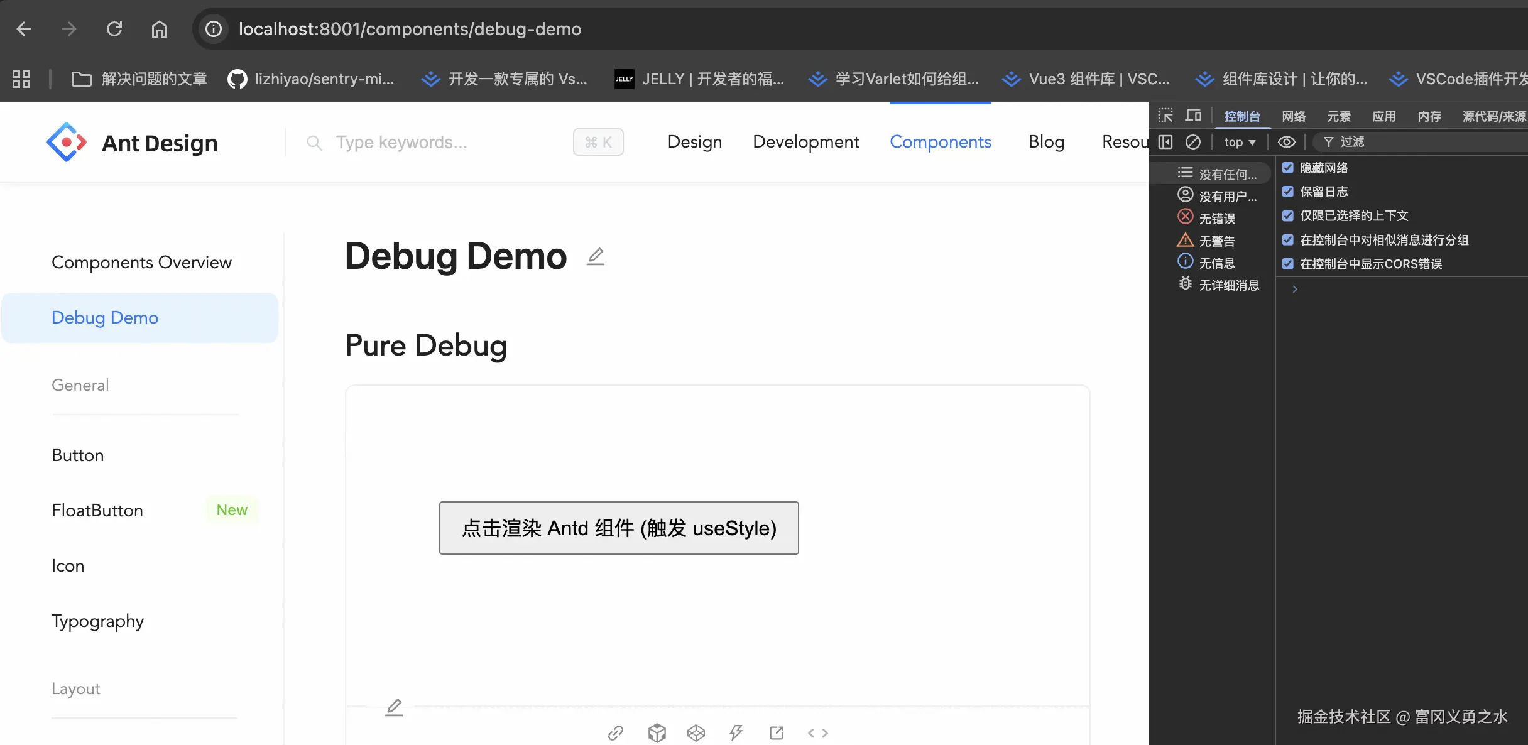Open the Blog nav item
Screen dimensions: 1528x745
[1046, 142]
